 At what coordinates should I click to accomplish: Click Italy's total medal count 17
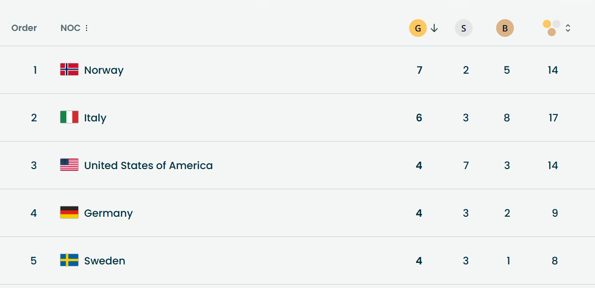click(553, 117)
